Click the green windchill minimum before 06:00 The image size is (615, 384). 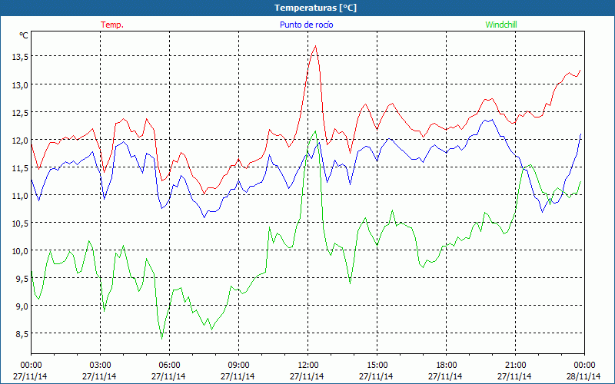161,339
